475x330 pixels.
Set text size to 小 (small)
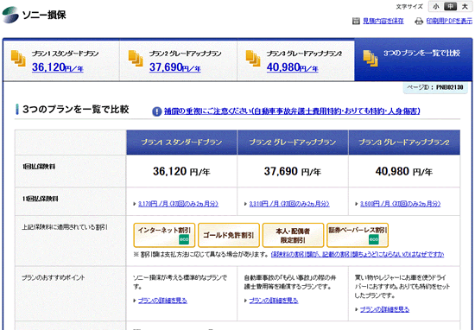(436, 6)
